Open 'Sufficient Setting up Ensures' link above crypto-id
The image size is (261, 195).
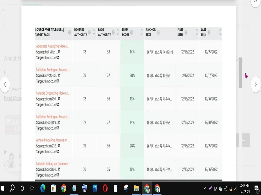53,70
